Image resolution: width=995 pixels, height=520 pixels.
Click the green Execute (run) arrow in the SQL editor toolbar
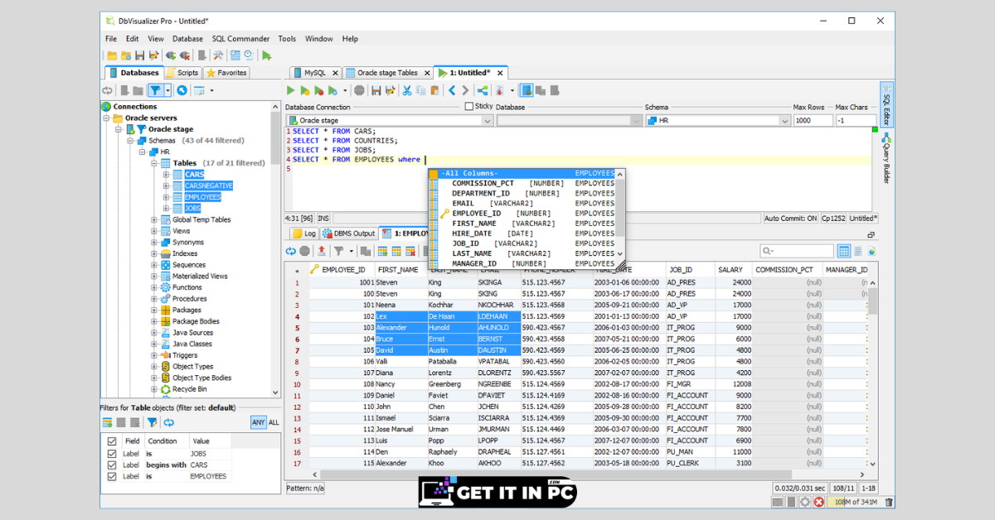[291, 90]
